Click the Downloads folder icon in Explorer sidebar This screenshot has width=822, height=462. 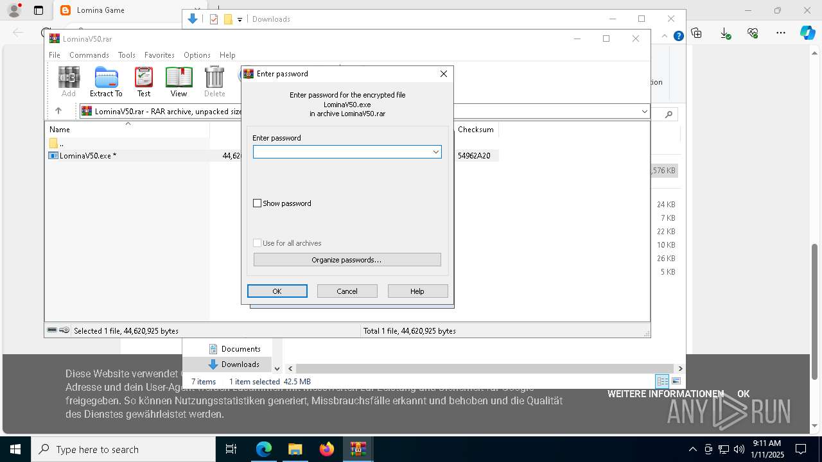213,364
